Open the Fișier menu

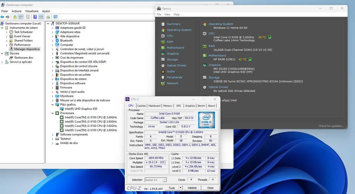point(5,11)
